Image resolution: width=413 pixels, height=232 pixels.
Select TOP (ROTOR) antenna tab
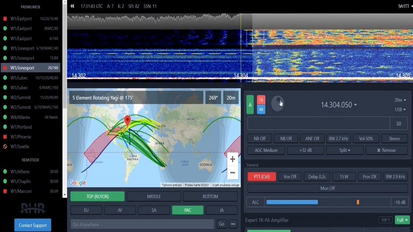[x=97, y=197]
